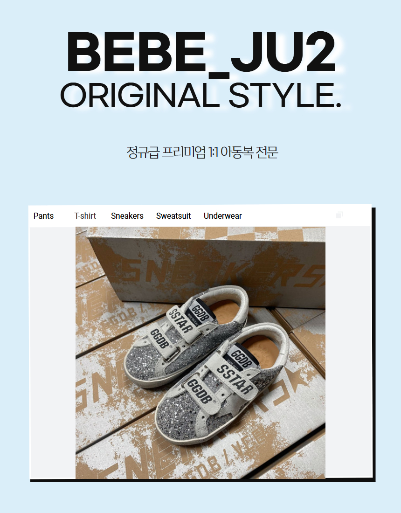This screenshot has height=513, width=401.
Task: Click the empty gray area left of photo
Action: 53,353
